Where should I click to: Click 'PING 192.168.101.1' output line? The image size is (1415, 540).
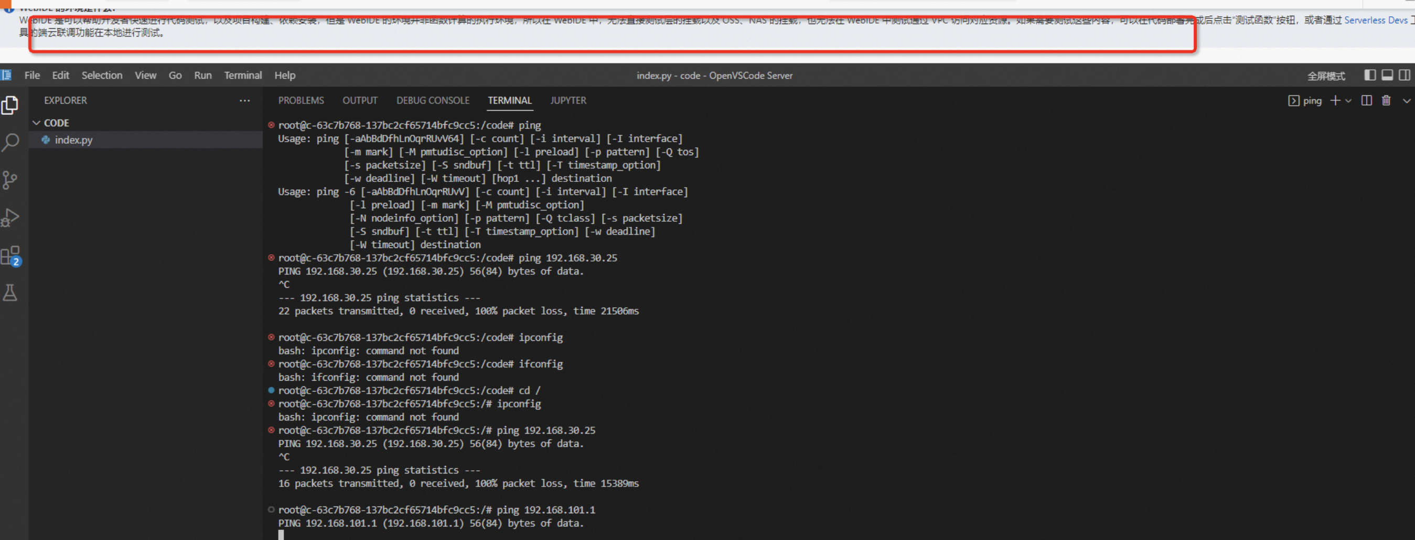coord(431,524)
